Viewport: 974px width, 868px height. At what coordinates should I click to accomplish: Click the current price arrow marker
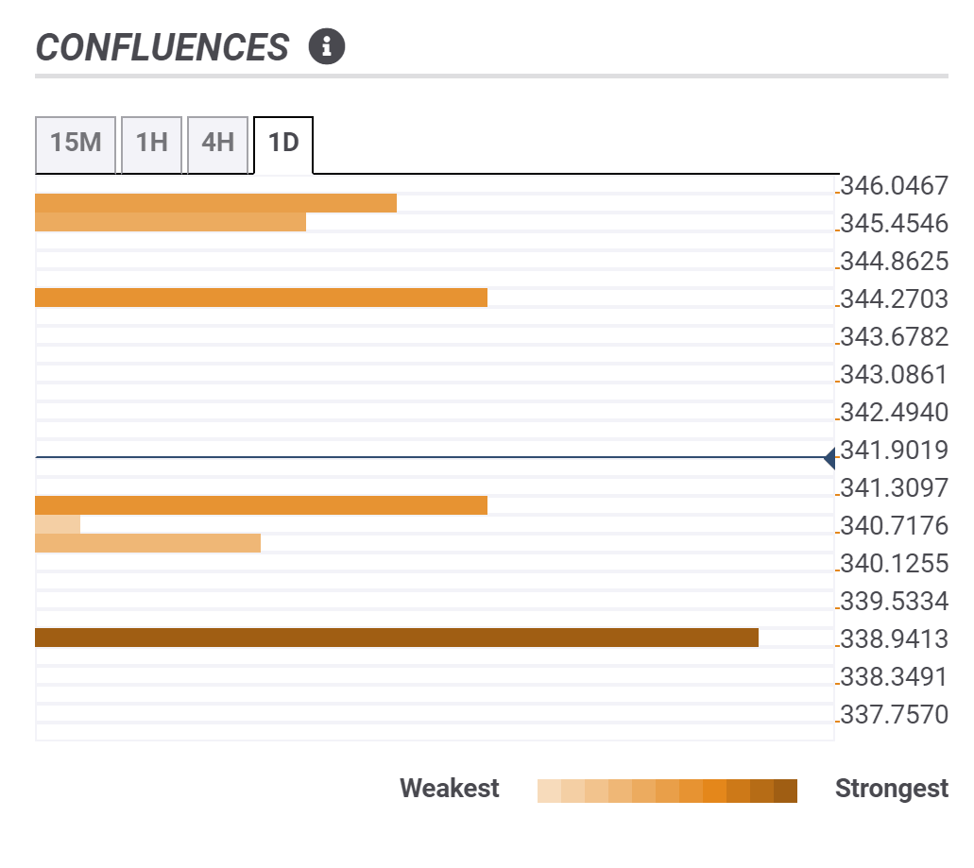829,458
